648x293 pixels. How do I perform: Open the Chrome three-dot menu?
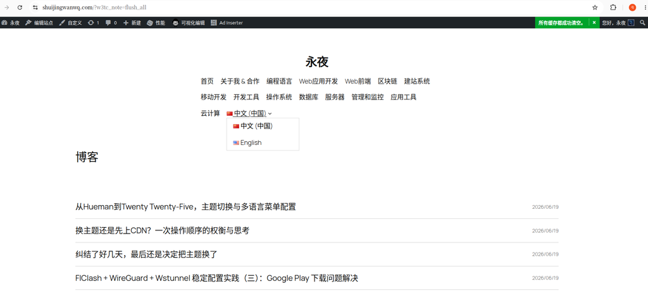pyautogui.click(x=645, y=8)
